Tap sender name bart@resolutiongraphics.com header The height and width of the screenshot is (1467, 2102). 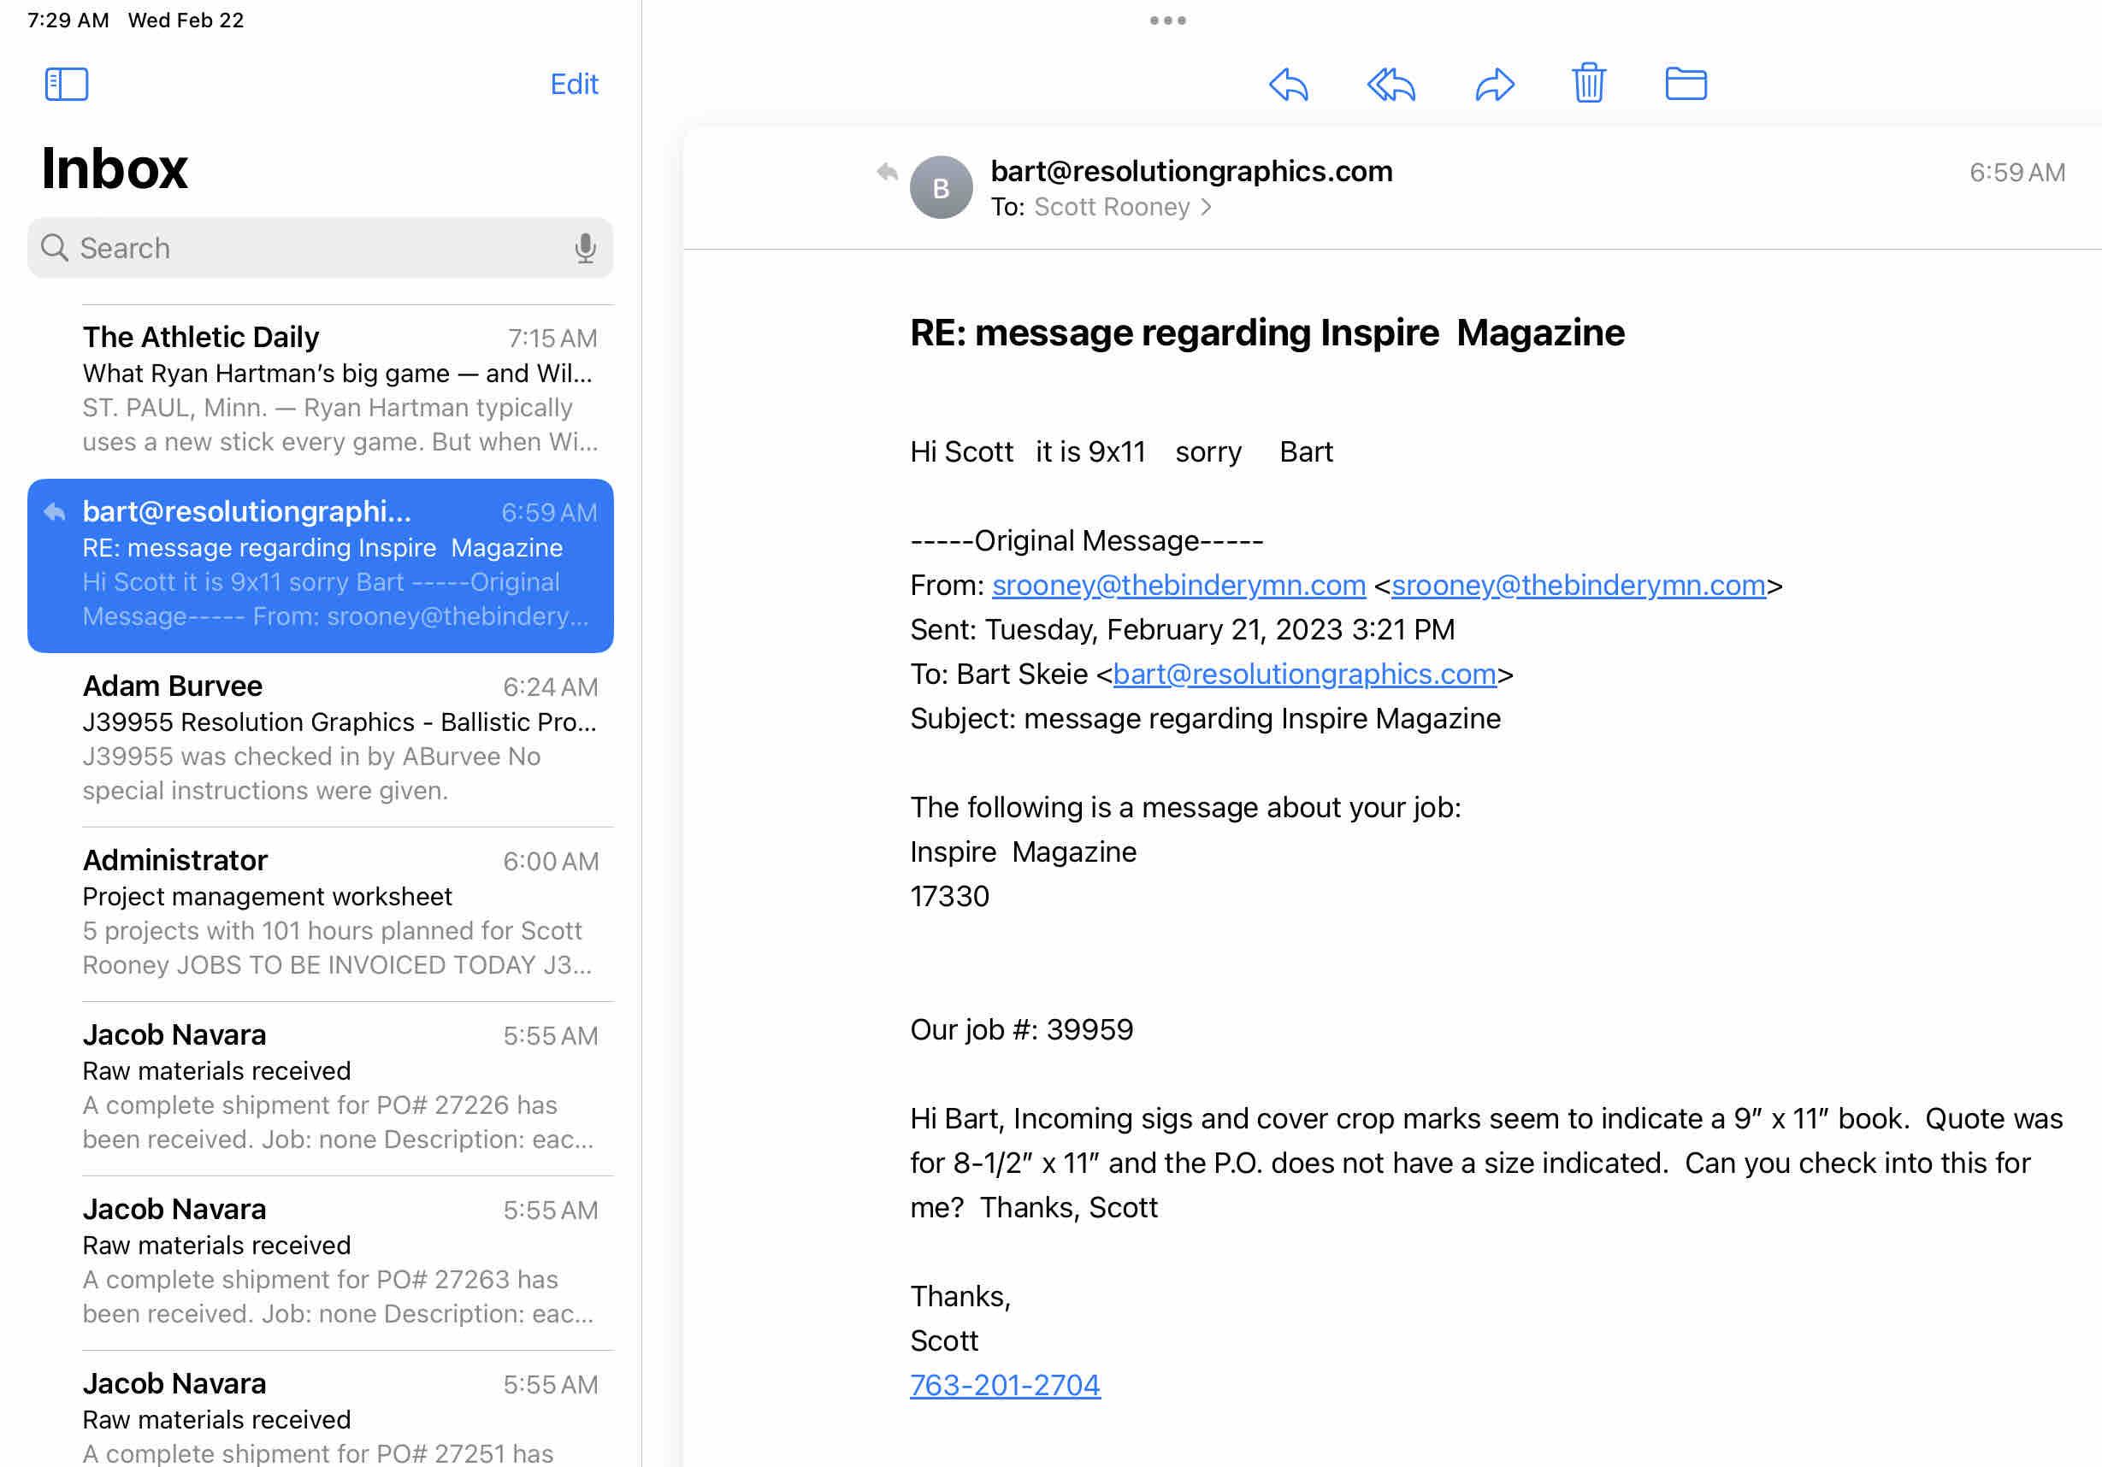(1190, 171)
